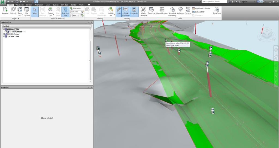Open the Animator tool
This screenshot has width=279, height=148.
click(x=181, y=11)
